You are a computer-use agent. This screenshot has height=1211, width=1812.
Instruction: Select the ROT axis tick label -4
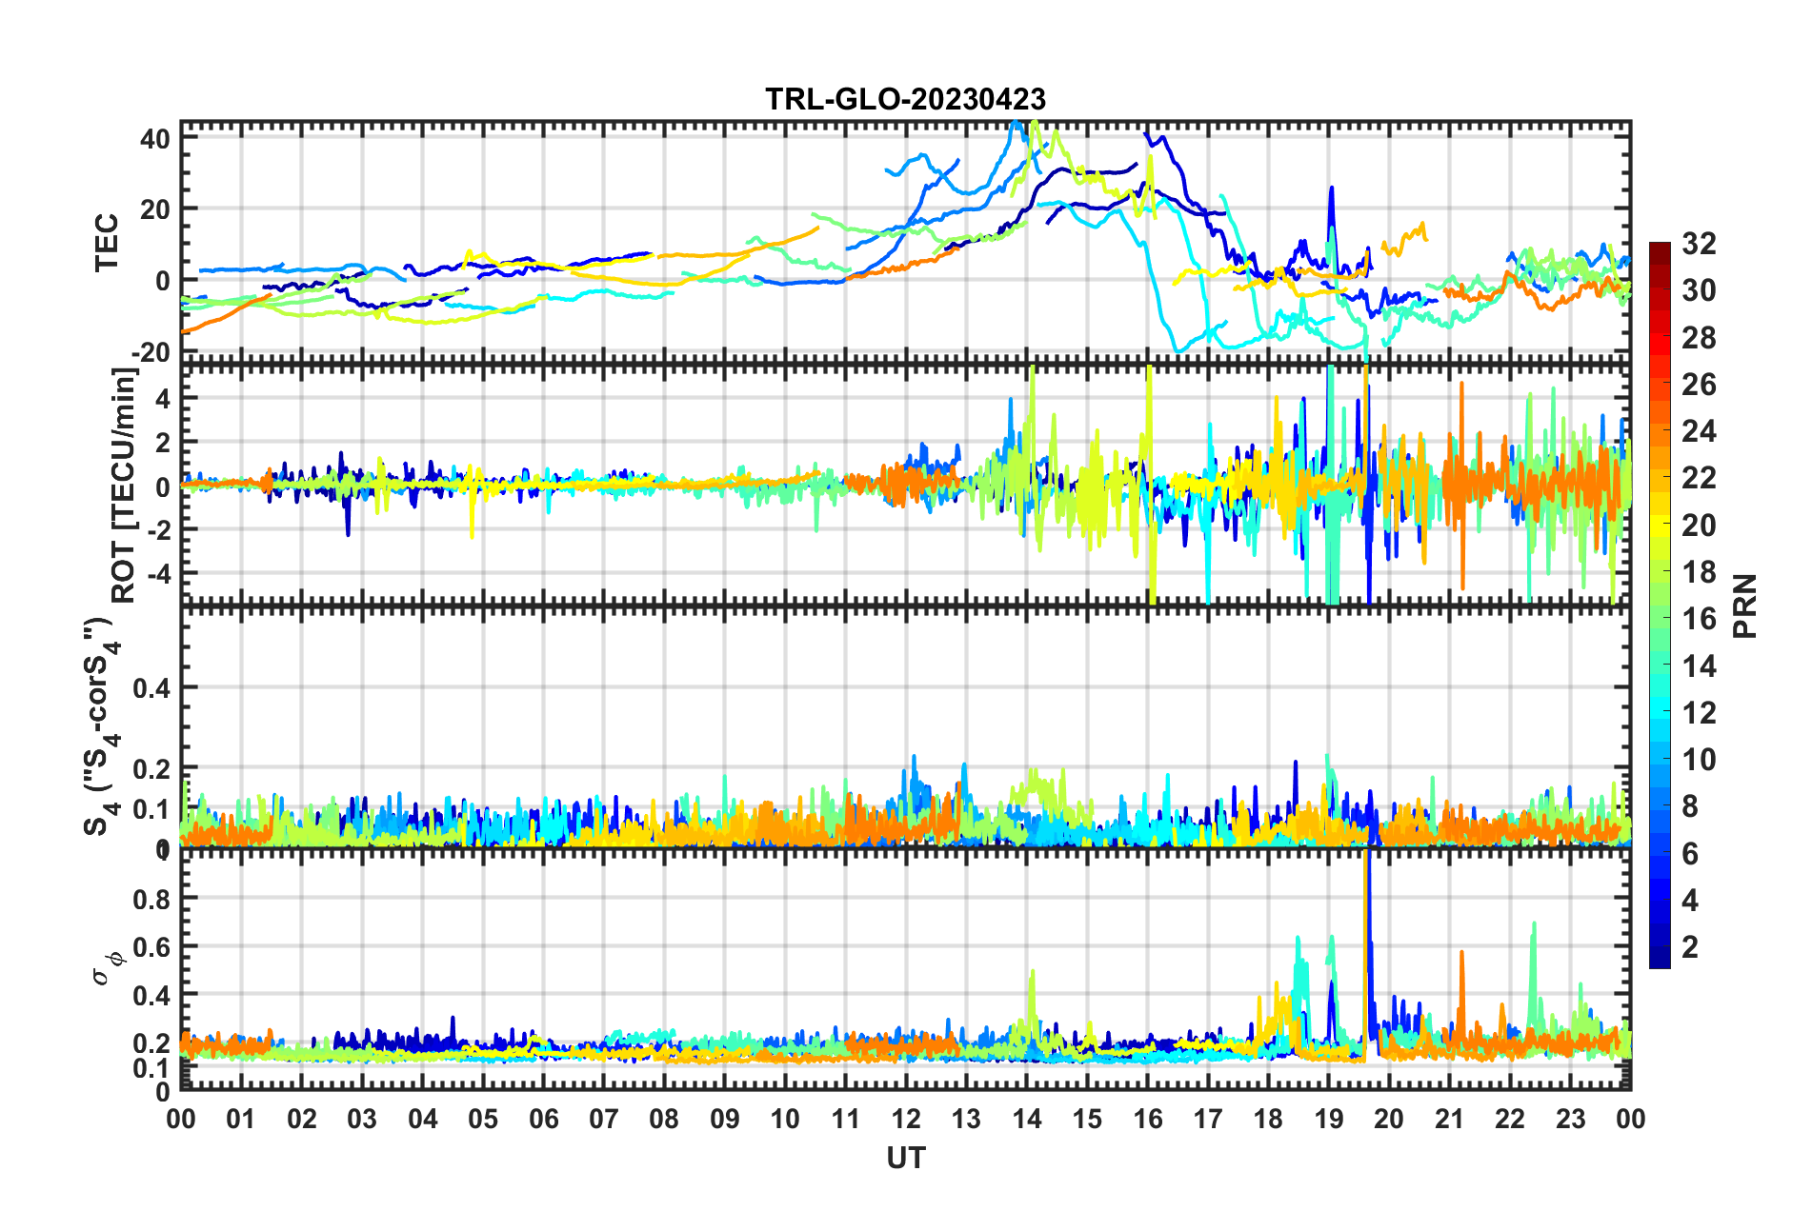pos(161,573)
